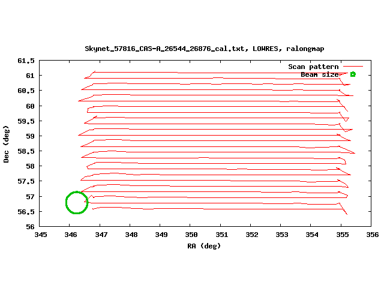The image size is (384, 288).
Task: Click the y-axis tick label 59
Action: point(31,136)
